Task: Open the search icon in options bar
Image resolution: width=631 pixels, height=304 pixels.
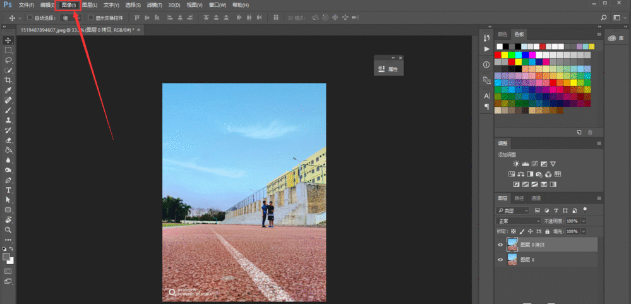Action: [x=604, y=17]
